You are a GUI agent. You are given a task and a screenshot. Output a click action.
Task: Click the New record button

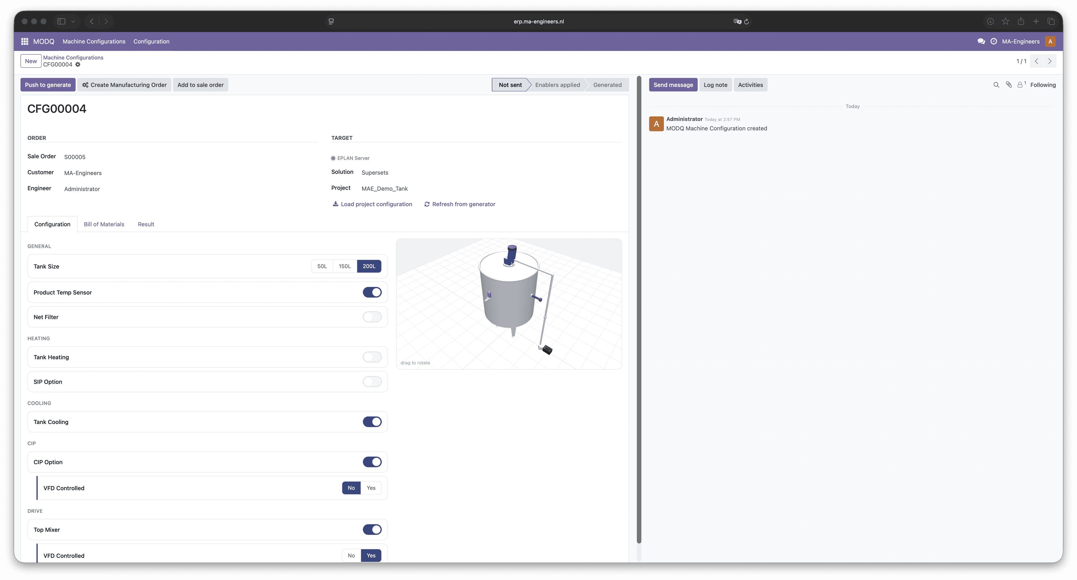tap(31, 61)
